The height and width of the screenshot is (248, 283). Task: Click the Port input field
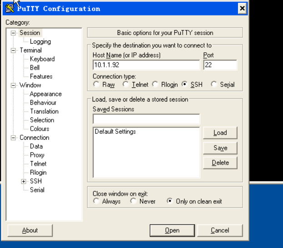point(220,65)
